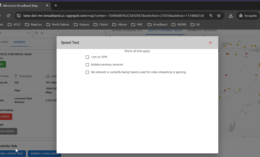Reload the page with refresh icon
This screenshot has width=260, height=157.
(8, 16)
